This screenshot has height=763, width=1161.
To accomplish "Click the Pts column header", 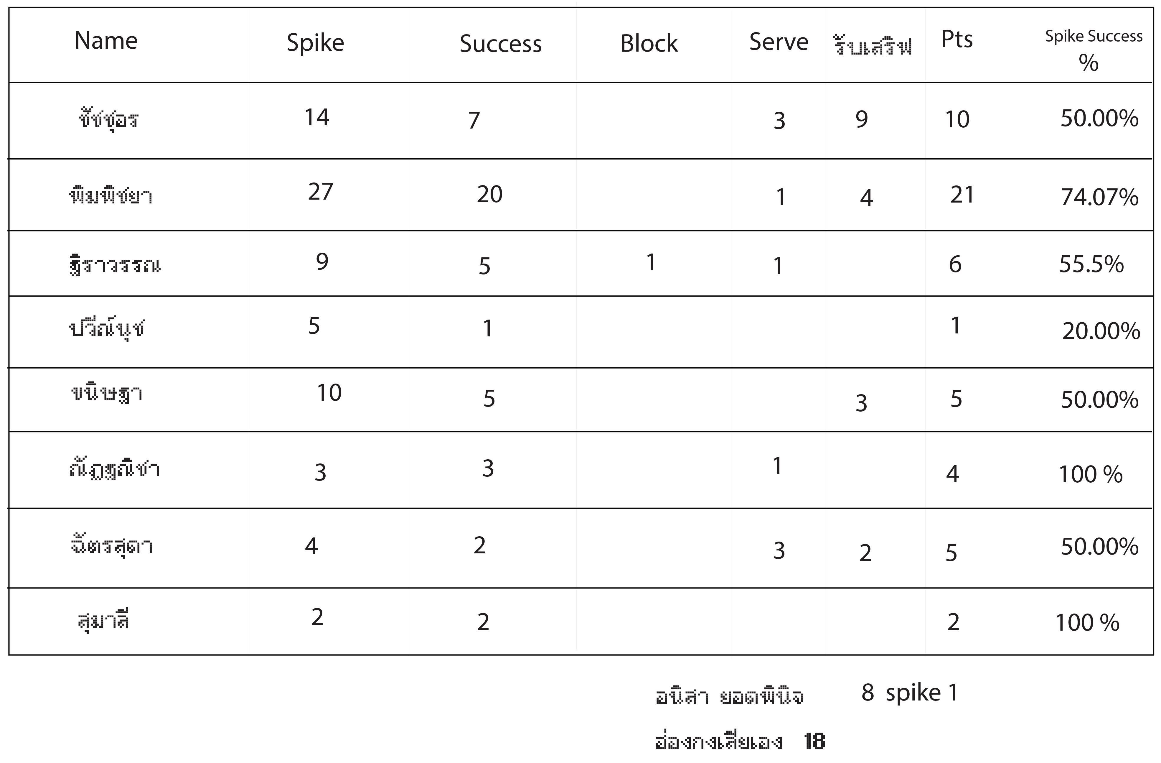I will 956,40.
